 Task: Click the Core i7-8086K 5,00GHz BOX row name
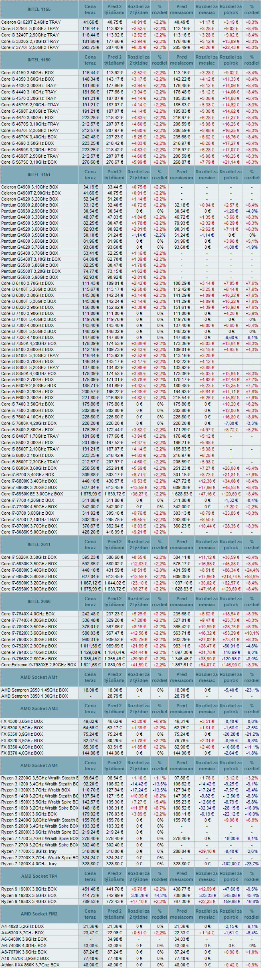click(x=29, y=532)
